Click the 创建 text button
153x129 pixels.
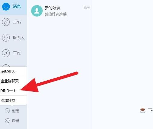click(15, 111)
